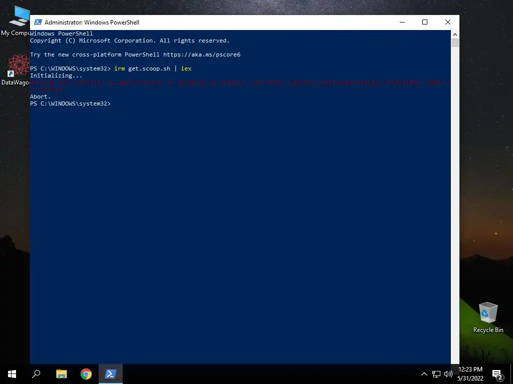
Task: Select the My Computer desktop icon
Action: (x=15, y=20)
